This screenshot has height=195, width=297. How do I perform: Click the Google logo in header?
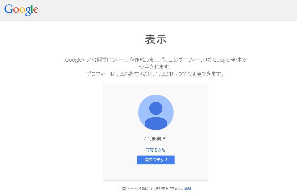coord(21,10)
